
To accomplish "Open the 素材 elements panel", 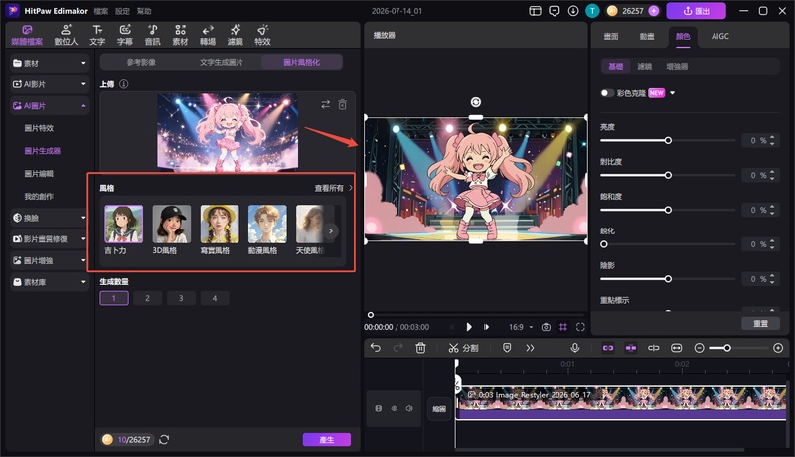I will (180, 35).
